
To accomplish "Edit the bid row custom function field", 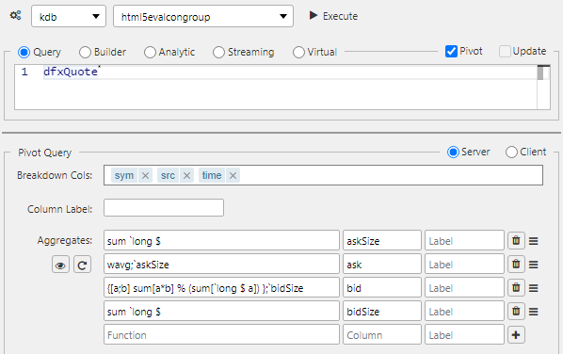I will coord(221,287).
